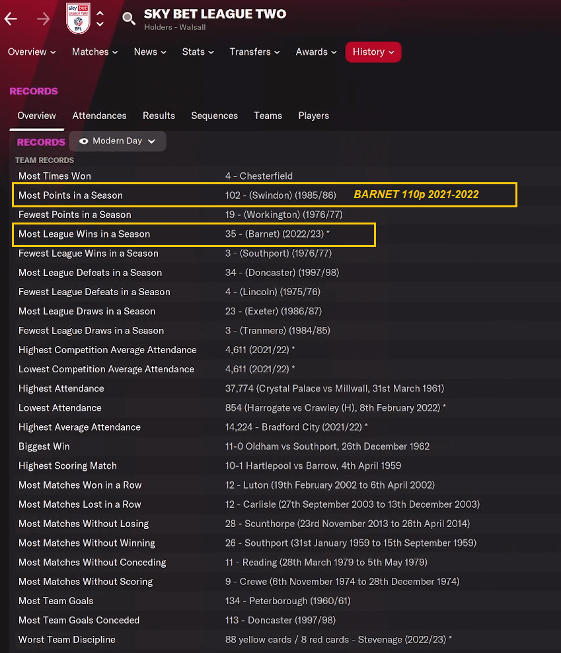This screenshot has width=561, height=653.
Task: Go back with the left arrow
Action: [11, 18]
